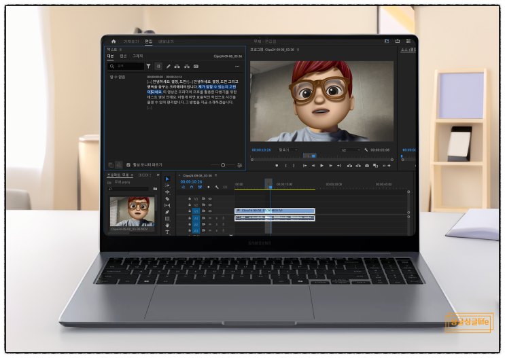Click the Mark In bracket button
505x358 pixels.
pos(285,166)
